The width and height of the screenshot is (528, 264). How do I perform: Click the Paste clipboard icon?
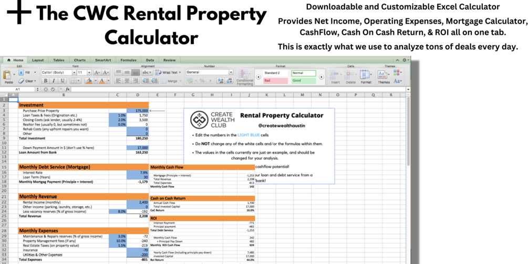tap(8, 75)
